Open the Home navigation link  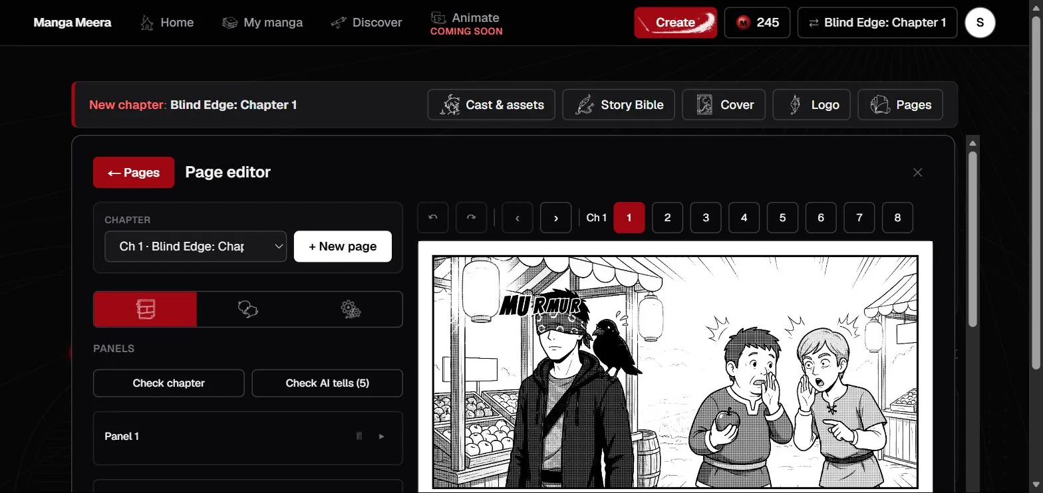pyautogui.click(x=167, y=23)
